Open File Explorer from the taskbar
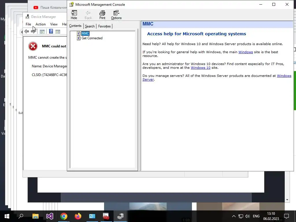 [35, 216]
